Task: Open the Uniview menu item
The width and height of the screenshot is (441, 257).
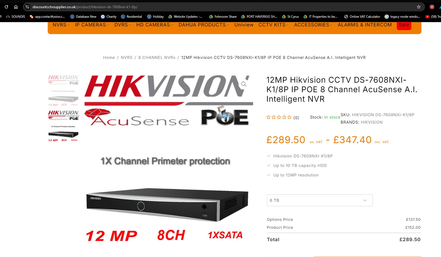Action: (244, 25)
